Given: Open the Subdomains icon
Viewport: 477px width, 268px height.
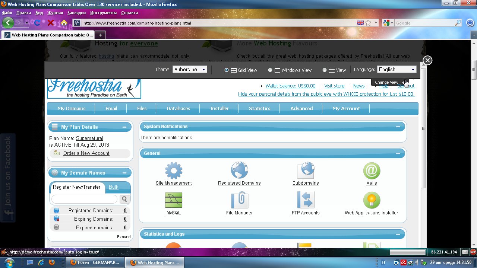Looking at the screenshot, I should [306, 171].
